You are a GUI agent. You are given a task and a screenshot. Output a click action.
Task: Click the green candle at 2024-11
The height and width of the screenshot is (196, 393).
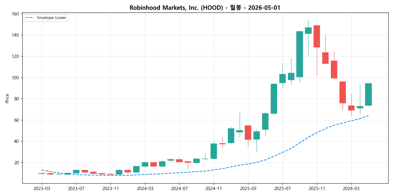click(x=214, y=151)
